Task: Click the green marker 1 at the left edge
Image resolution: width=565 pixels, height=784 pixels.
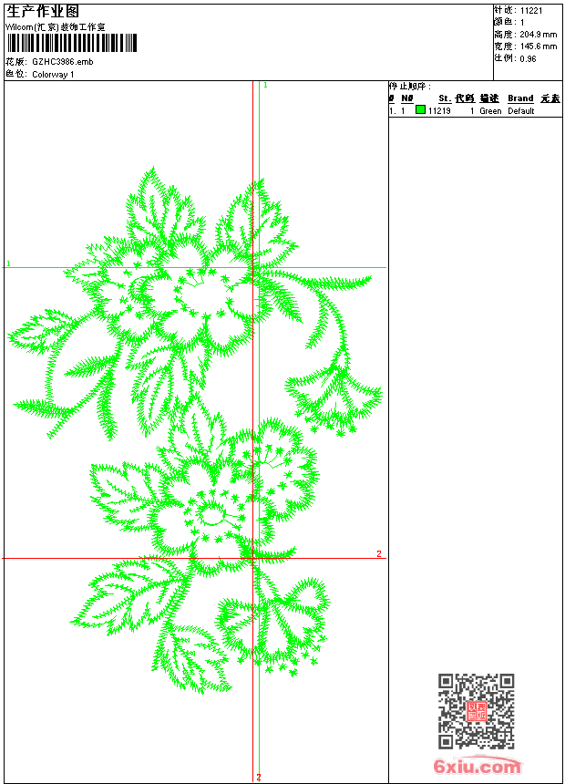Action: pyautogui.click(x=8, y=263)
